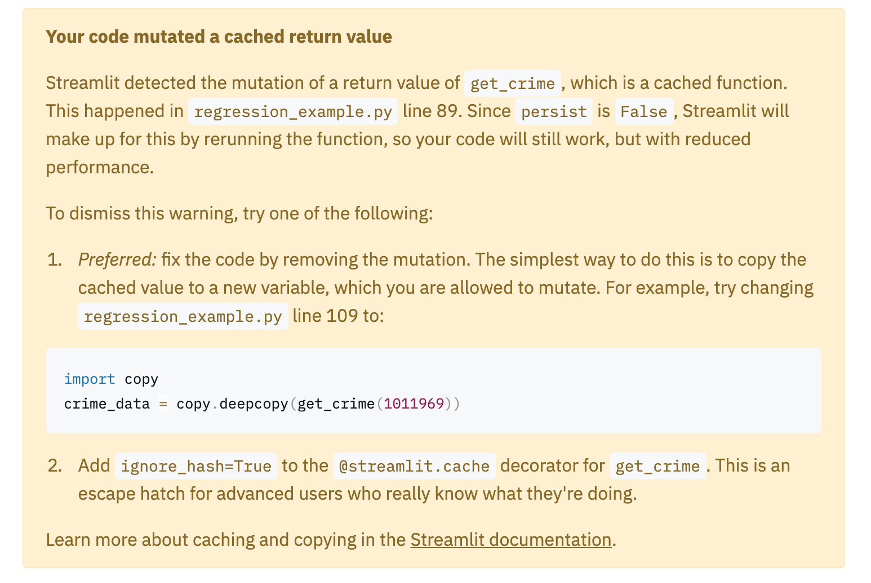Click 'To dismiss this warning' sentence
Screen dimensions: 871x583
[x=239, y=213]
